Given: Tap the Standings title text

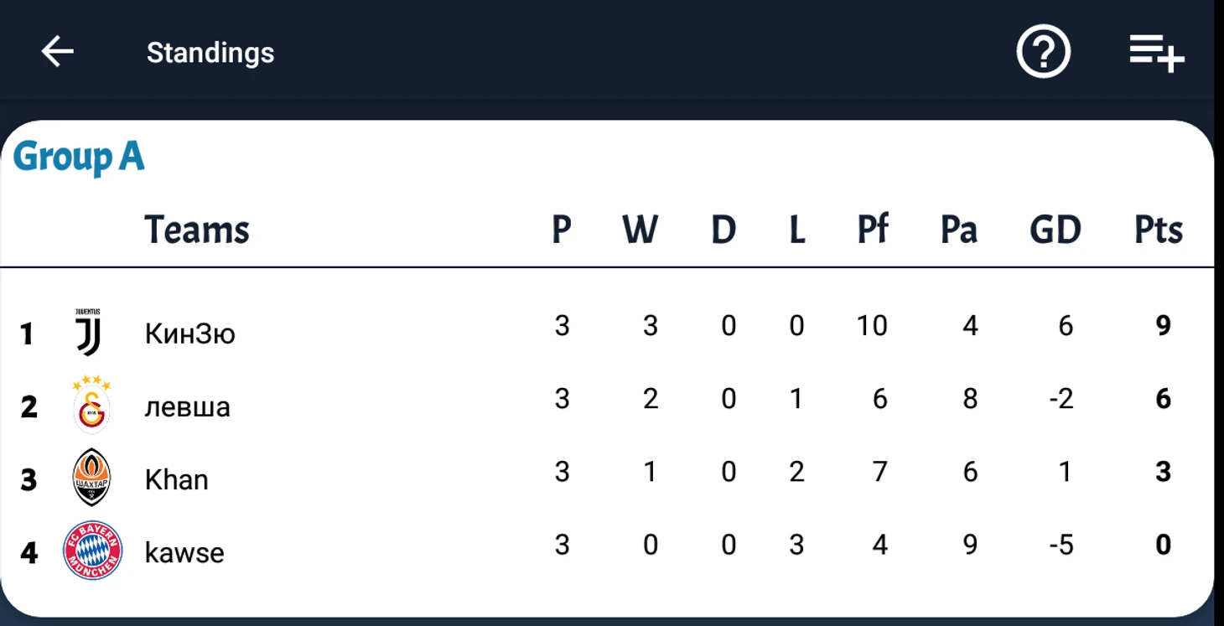Looking at the screenshot, I should pos(210,53).
